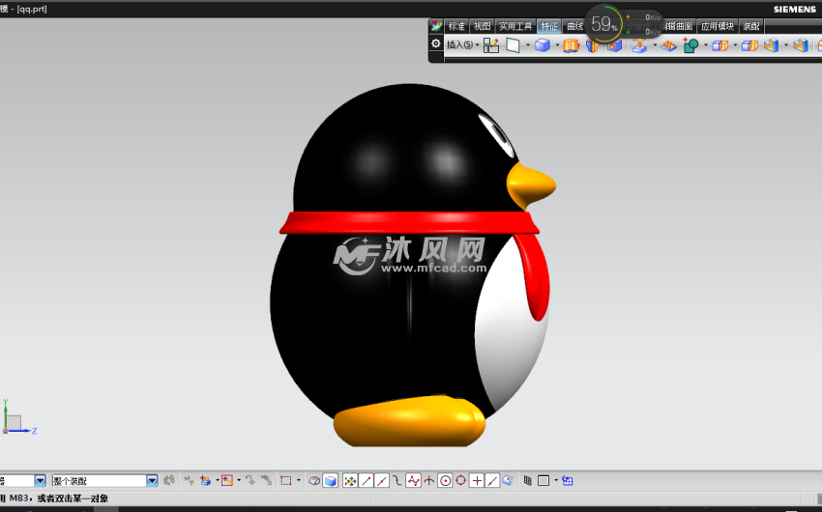This screenshot has height=512, width=822.
Task: Toggle the enable snap points button
Action: click(350, 480)
